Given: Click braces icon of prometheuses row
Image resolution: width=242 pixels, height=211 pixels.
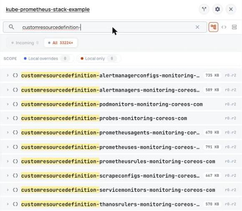Looking at the screenshot, I should click(15, 147).
